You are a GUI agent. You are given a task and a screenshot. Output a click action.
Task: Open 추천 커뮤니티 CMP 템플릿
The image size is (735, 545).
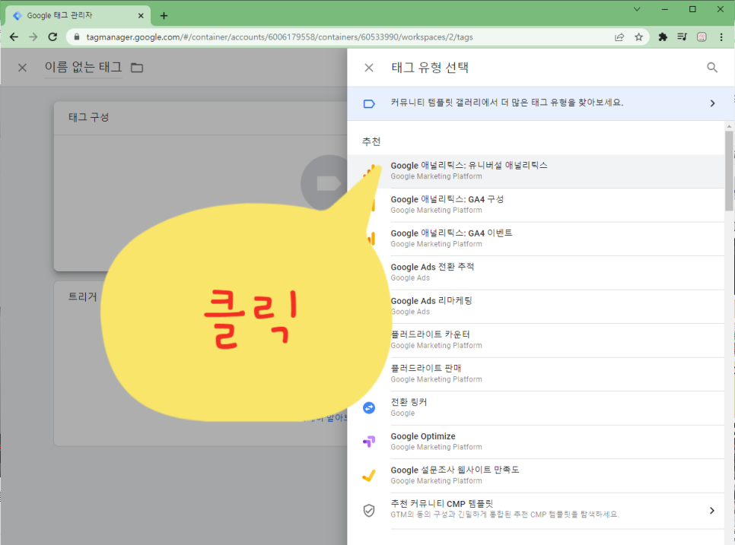pos(536,510)
